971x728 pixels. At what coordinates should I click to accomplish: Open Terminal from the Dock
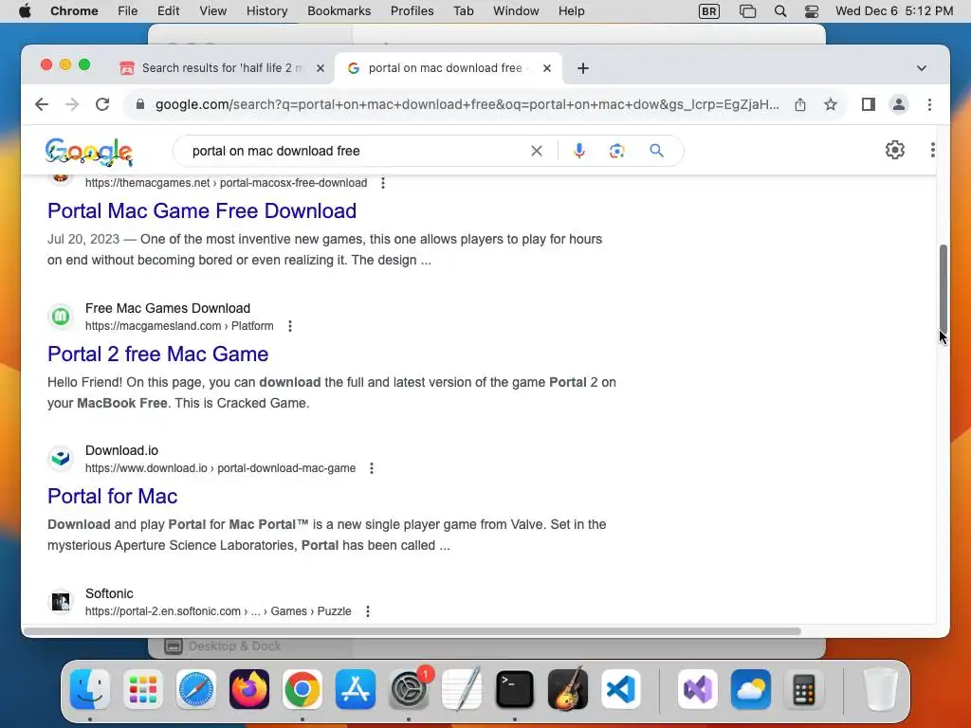pos(515,689)
